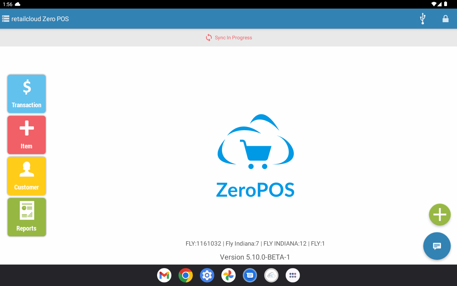Open Gmail from the taskbar
The image size is (457, 286).
[164, 275]
